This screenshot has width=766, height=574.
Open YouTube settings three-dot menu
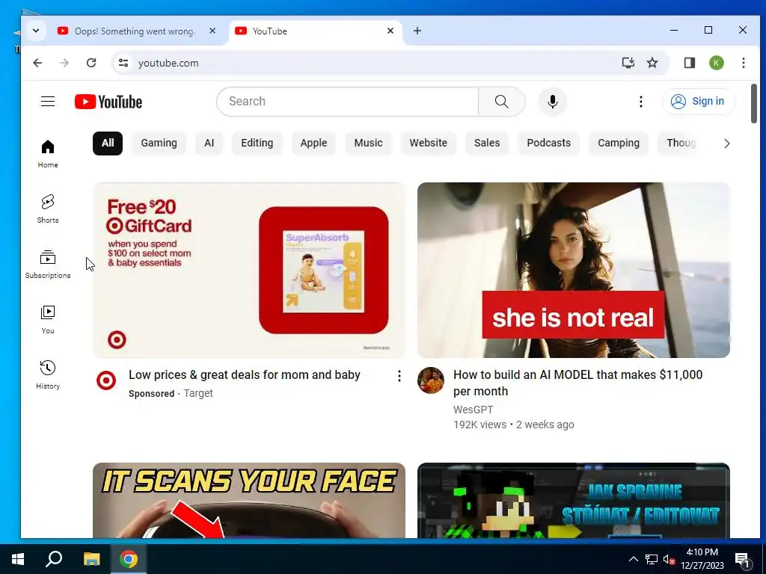641,102
